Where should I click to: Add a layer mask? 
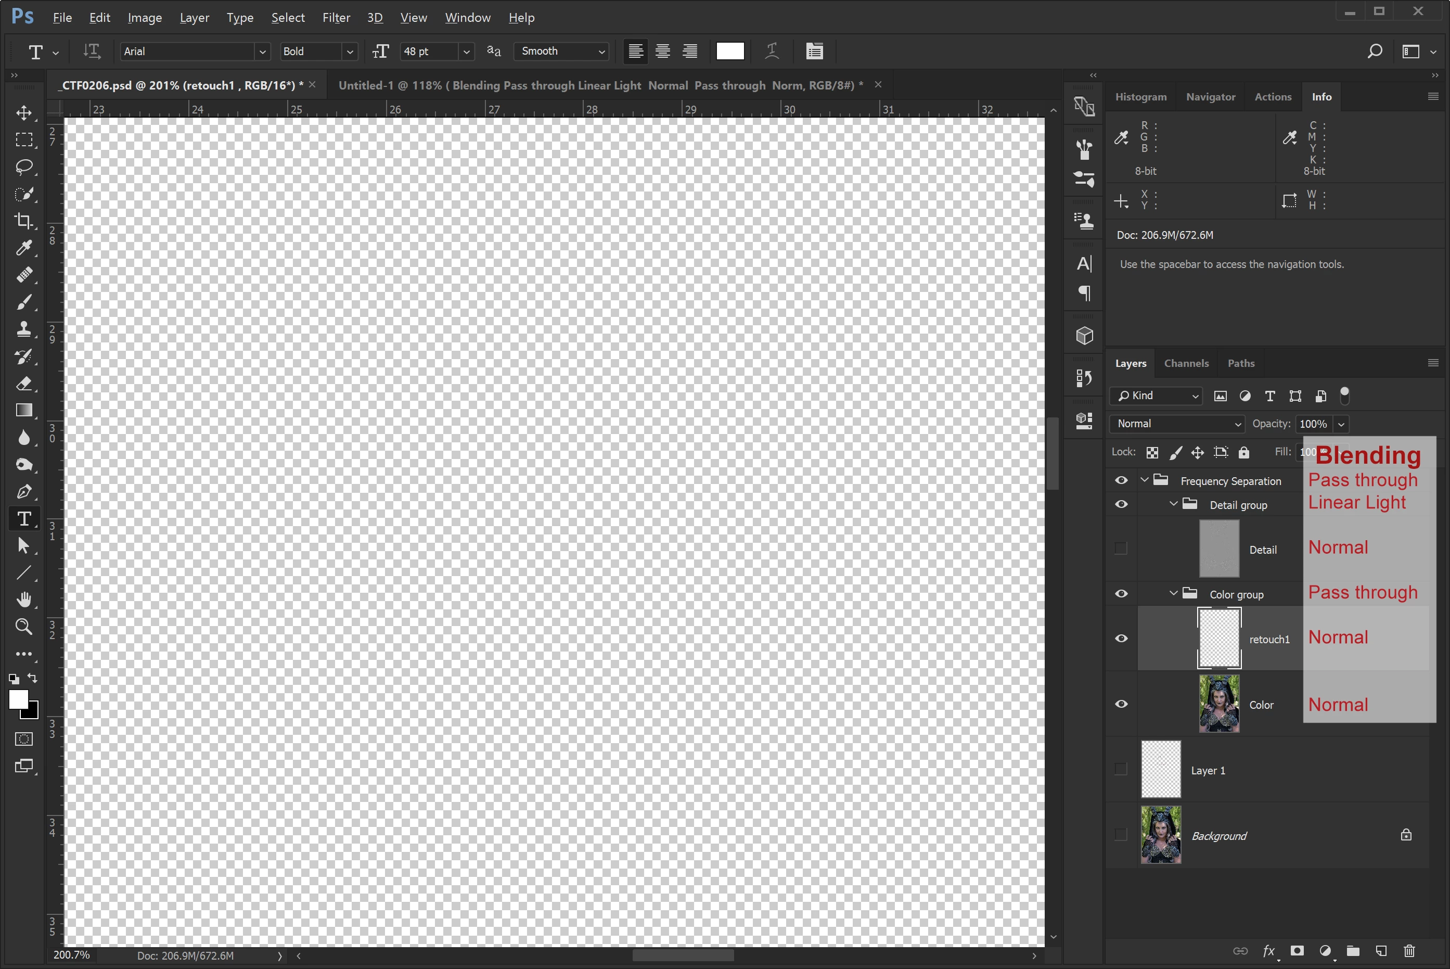click(1297, 950)
